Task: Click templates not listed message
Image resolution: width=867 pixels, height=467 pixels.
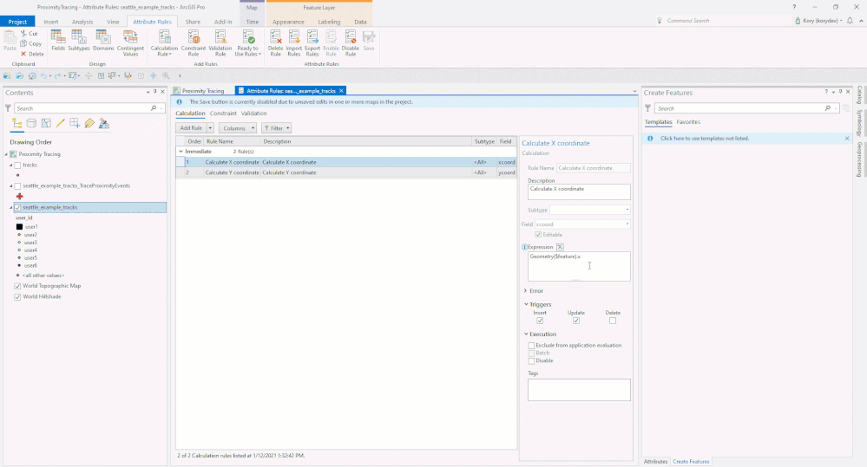Action: (705, 139)
